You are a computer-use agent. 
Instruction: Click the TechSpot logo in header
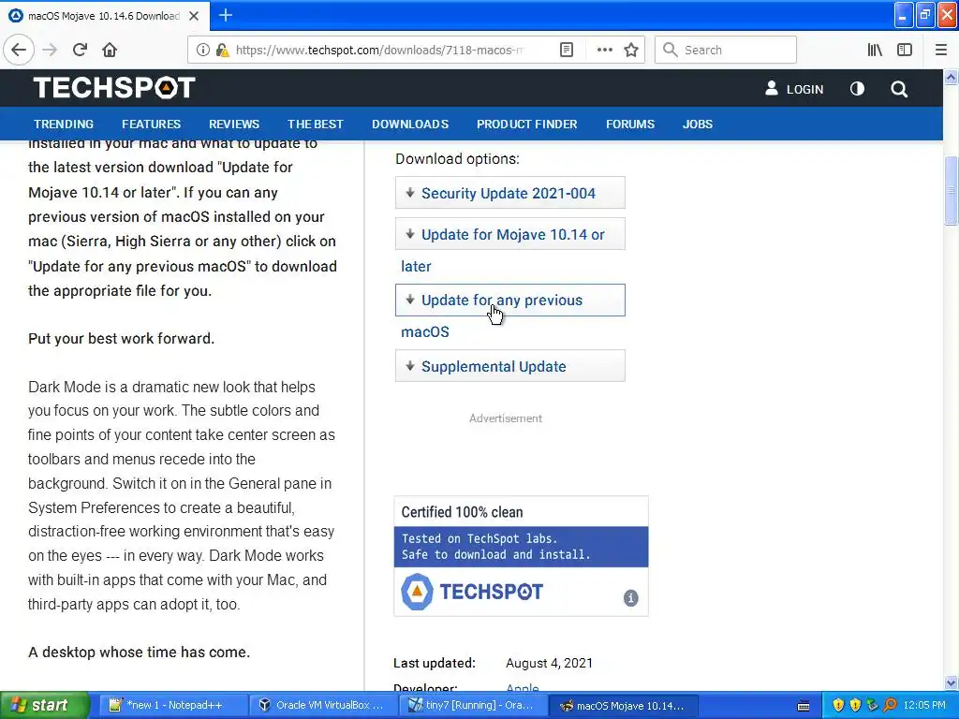coord(114,87)
